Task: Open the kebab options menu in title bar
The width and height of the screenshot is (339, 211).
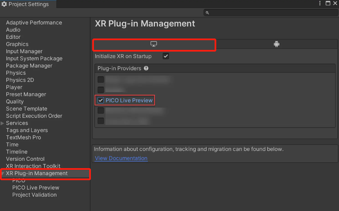Action: 320,3
